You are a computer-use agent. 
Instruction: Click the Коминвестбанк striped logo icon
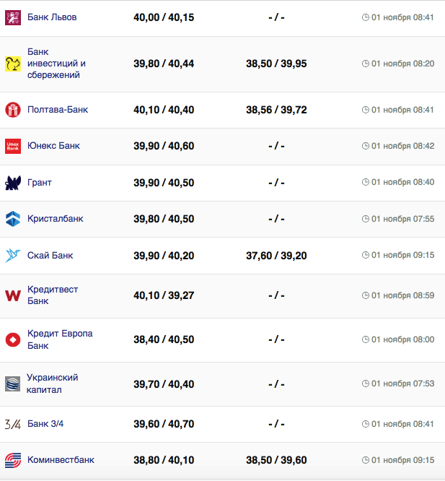pyautogui.click(x=13, y=460)
